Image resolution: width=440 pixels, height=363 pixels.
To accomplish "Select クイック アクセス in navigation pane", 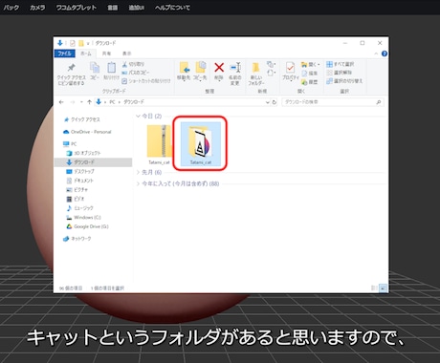I will coord(82,119).
